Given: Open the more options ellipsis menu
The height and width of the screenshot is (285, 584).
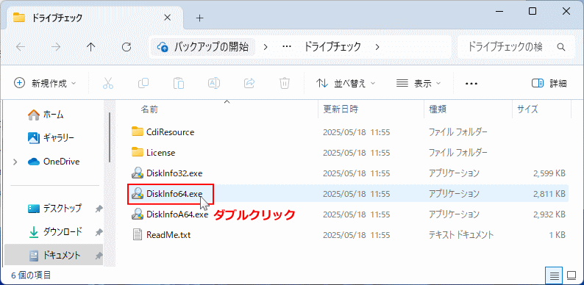Looking at the screenshot, I should tap(471, 83).
